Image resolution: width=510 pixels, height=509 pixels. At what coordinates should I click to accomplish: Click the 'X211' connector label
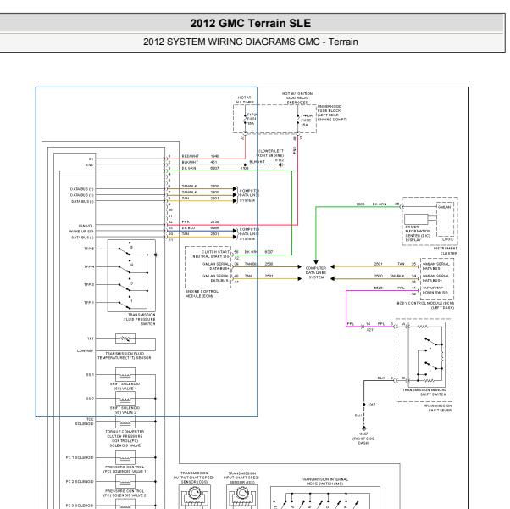coord(371,329)
